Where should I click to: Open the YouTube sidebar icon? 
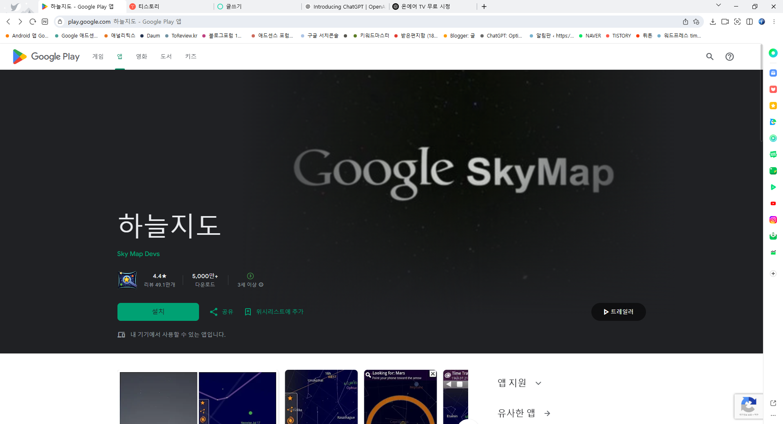tap(773, 203)
